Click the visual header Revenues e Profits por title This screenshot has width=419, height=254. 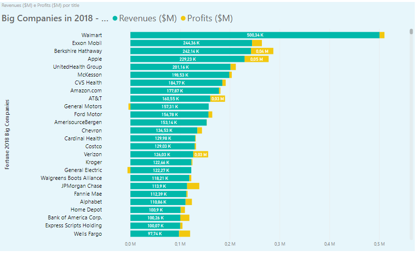pos(41,5)
